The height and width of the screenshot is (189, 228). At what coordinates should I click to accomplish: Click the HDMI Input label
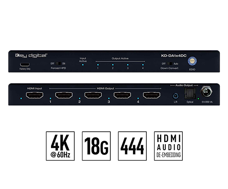34,88
